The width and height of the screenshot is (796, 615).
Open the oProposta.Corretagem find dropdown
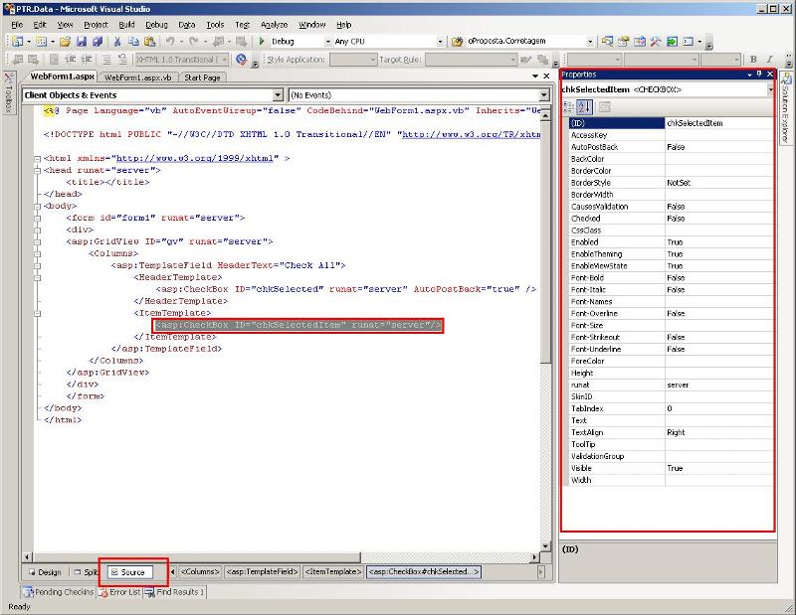point(590,42)
